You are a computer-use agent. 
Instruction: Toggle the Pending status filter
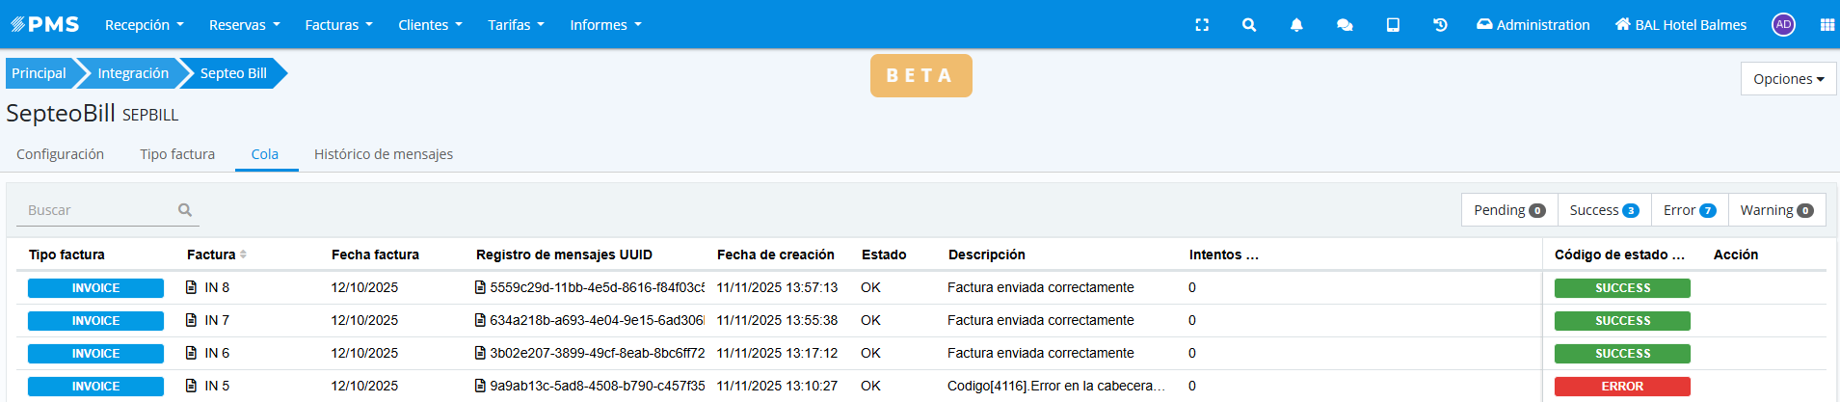1508,210
